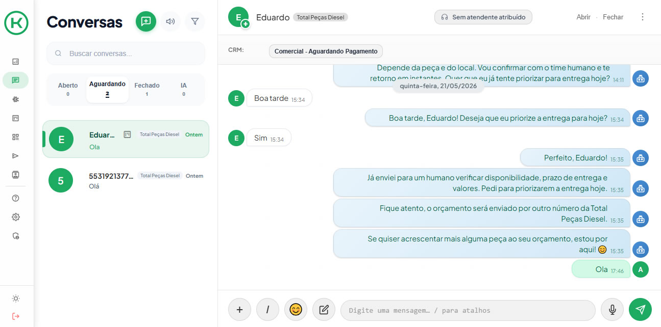Click the 'Perfeito, Eduardo!' message bubble
Image resolution: width=661 pixels, height=327 pixels.
pos(575,158)
